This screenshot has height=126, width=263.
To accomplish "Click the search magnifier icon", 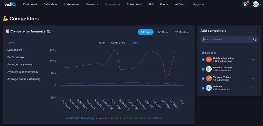I will click(x=254, y=39).
